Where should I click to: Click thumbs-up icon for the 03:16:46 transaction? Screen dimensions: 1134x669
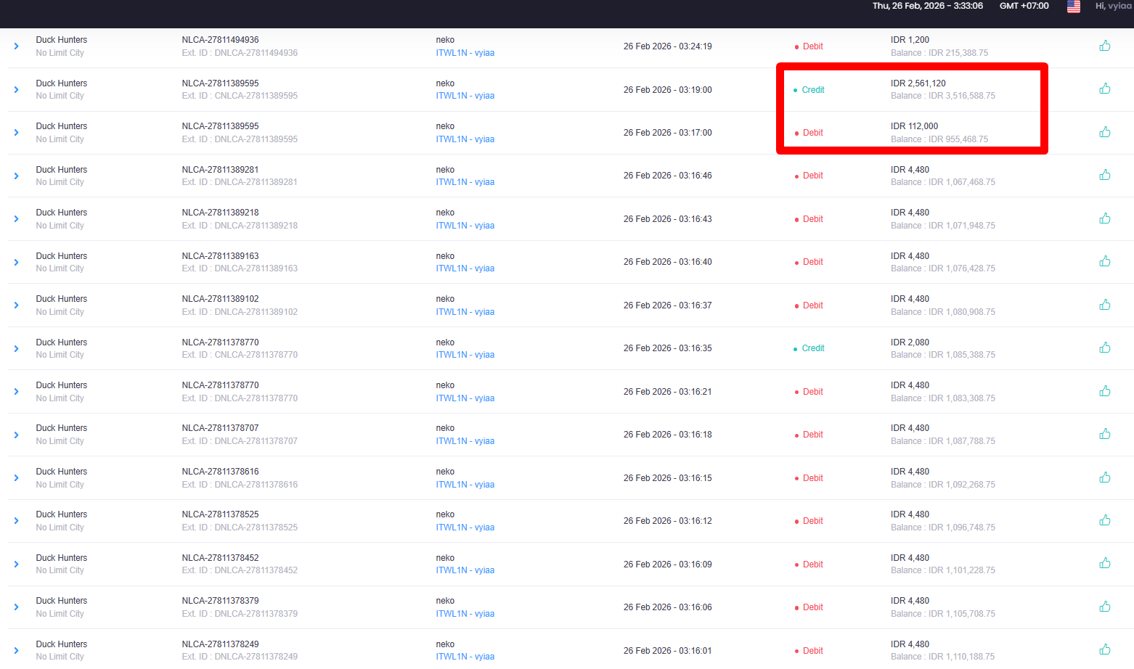pos(1105,175)
